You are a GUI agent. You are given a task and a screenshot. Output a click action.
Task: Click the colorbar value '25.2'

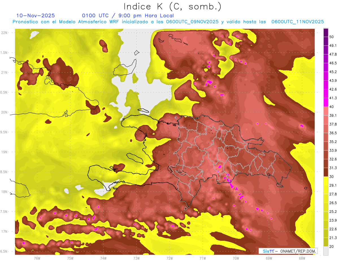(x=333, y=212)
